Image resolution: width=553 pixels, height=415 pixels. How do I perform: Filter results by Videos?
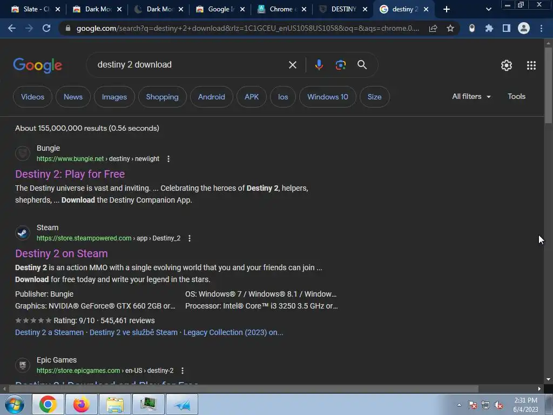[x=32, y=97]
